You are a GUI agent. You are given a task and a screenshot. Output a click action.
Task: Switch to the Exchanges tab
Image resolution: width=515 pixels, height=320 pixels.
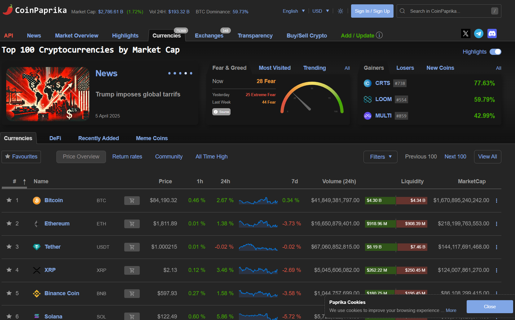tap(209, 36)
